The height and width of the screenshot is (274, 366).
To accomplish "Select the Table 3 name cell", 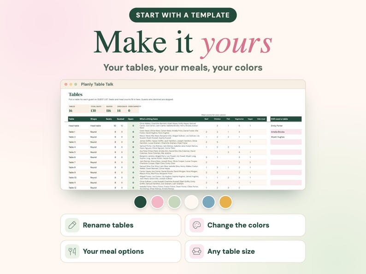I will [72, 142].
